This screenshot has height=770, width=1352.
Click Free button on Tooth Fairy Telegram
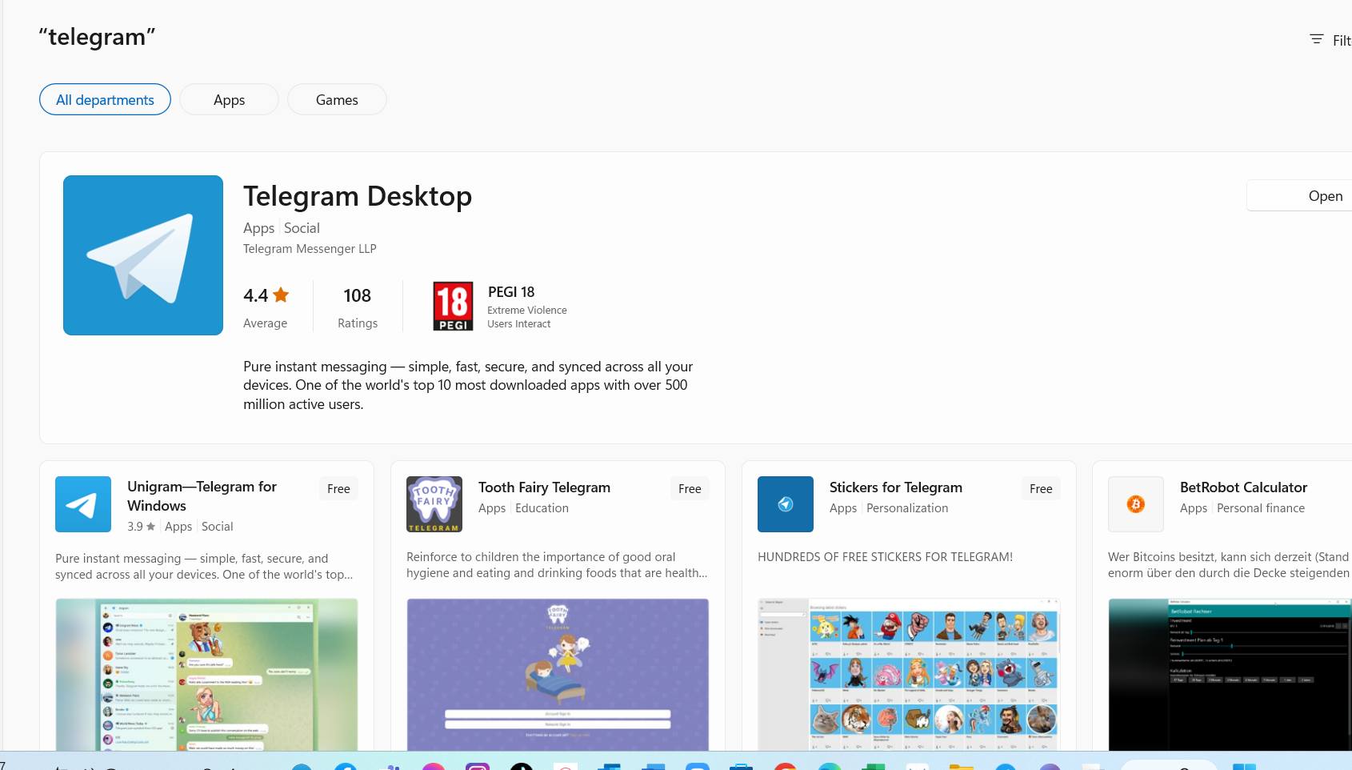click(690, 489)
